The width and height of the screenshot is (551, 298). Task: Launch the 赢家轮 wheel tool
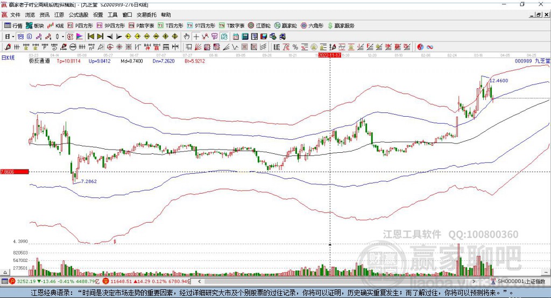(x=285, y=26)
